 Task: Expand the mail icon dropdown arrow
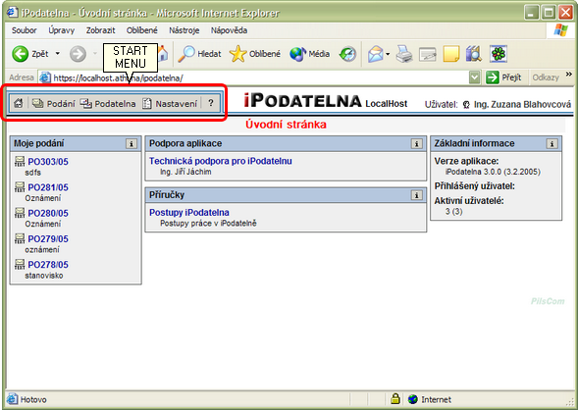click(388, 54)
